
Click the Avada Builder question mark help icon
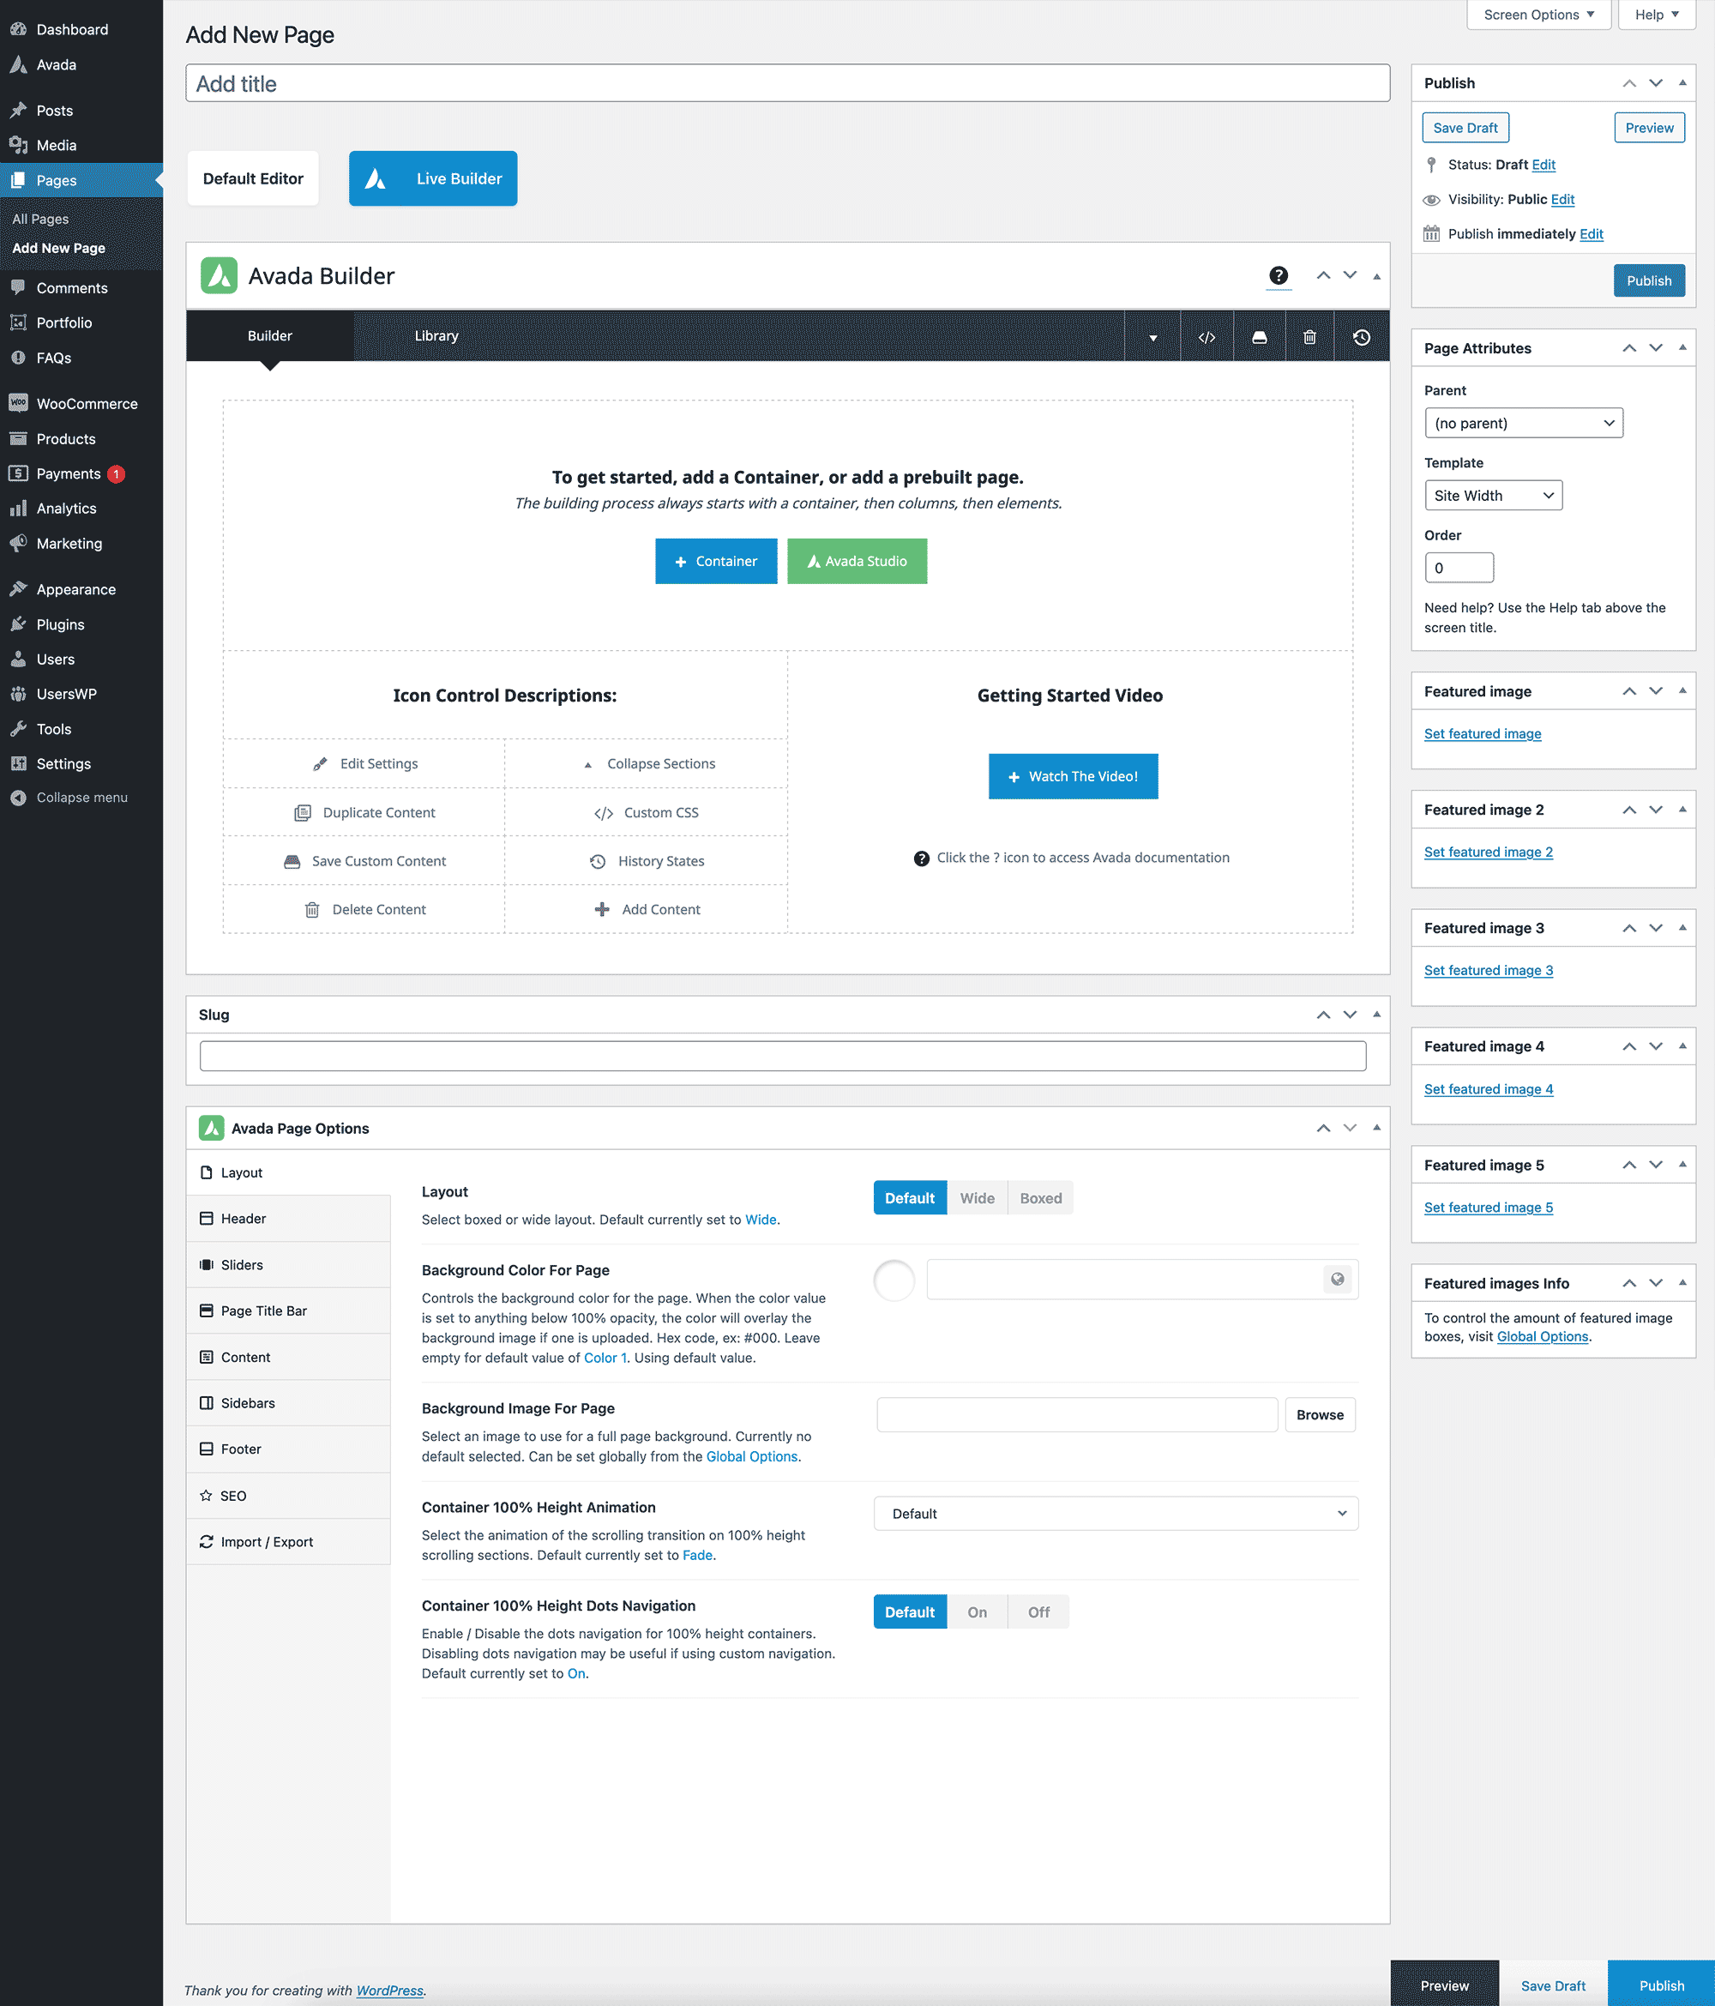(x=1278, y=275)
